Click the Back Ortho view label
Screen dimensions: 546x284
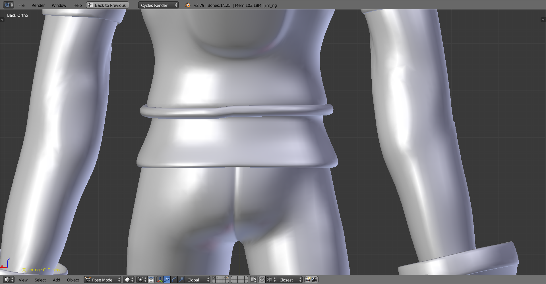[17, 15]
